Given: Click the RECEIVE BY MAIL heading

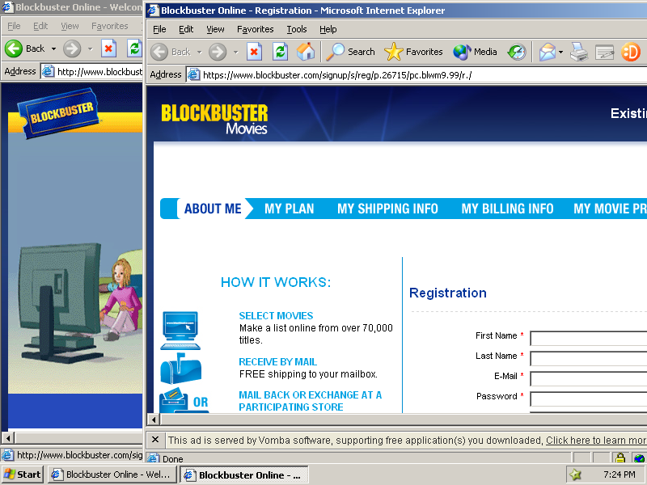Looking at the screenshot, I should click(x=277, y=362).
